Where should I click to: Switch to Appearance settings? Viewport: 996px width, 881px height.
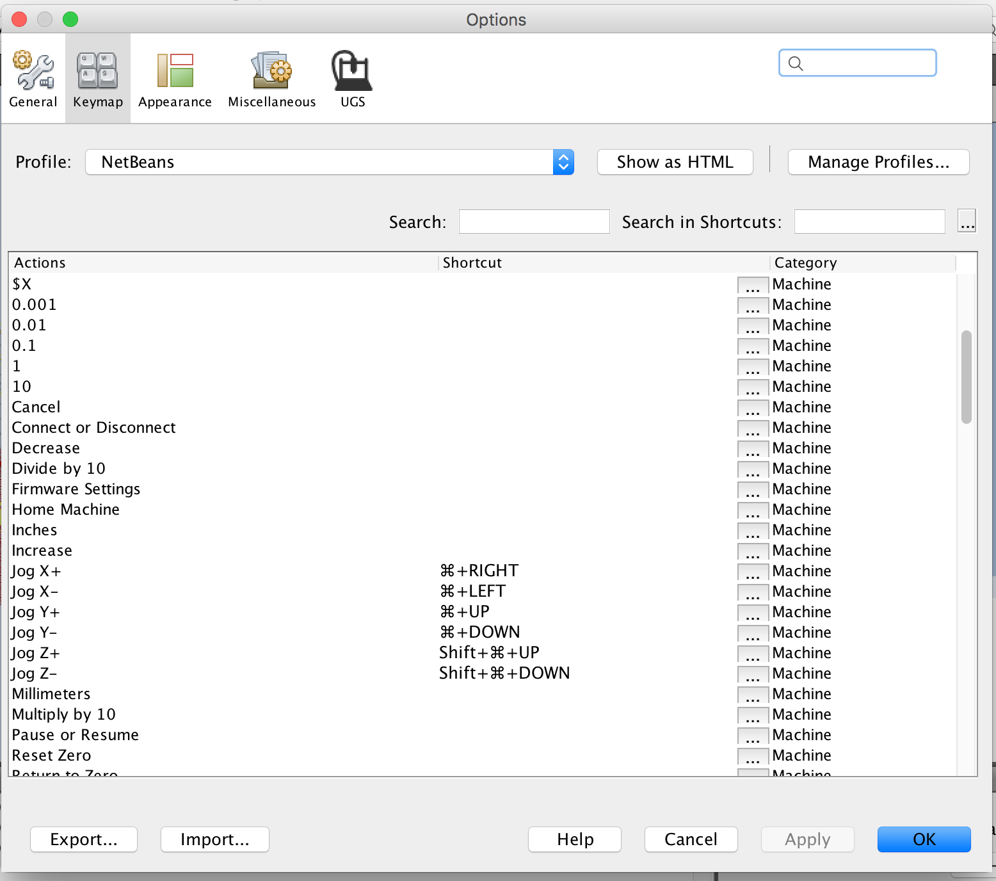click(174, 77)
